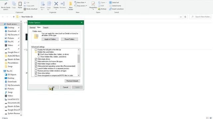
Task: Click the Edit item in Open group
Action: pos(101,6)
